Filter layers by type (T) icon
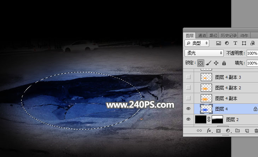Image resolution: width=258 pixels, height=157 pixels. 235,43
